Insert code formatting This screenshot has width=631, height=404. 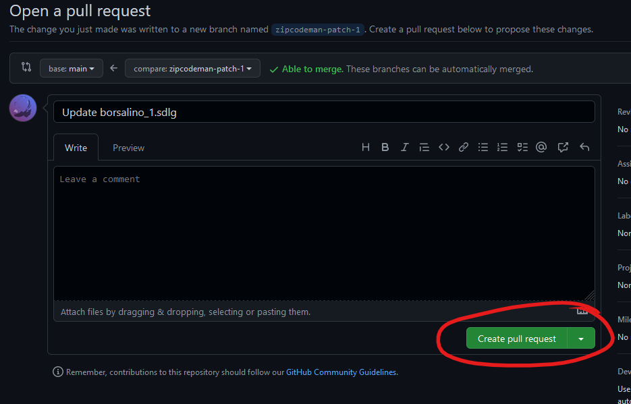pos(444,147)
